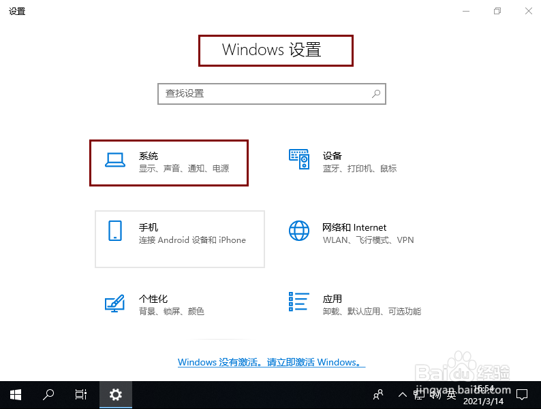Image resolution: width=541 pixels, height=409 pixels.
Task: Open the Personalization brush icon
Action: 115,304
